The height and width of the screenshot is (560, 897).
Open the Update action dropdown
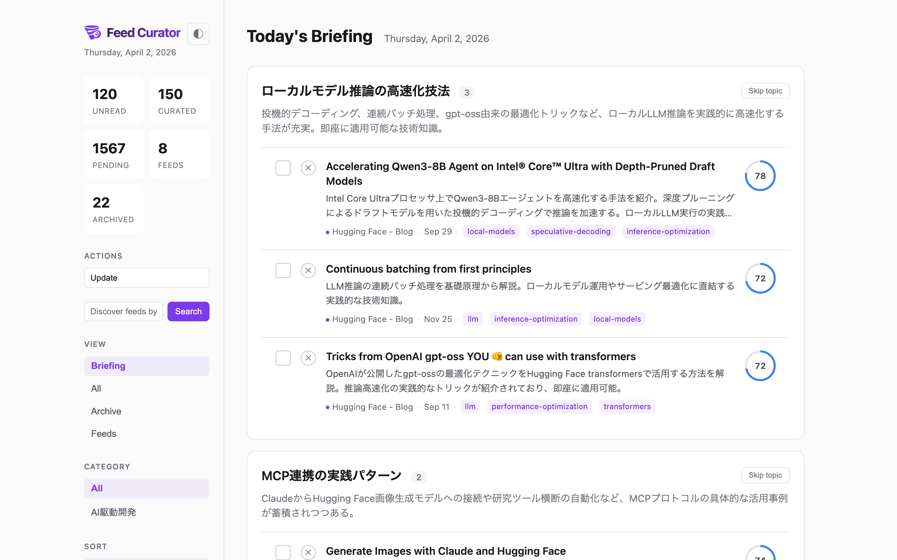(146, 278)
